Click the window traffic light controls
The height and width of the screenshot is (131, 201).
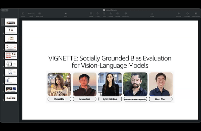5,10
